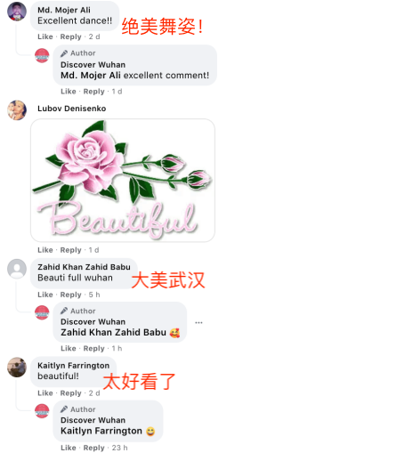
Task: Like the 'Excellent dance!!' comment
Action: [x=45, y=36]
